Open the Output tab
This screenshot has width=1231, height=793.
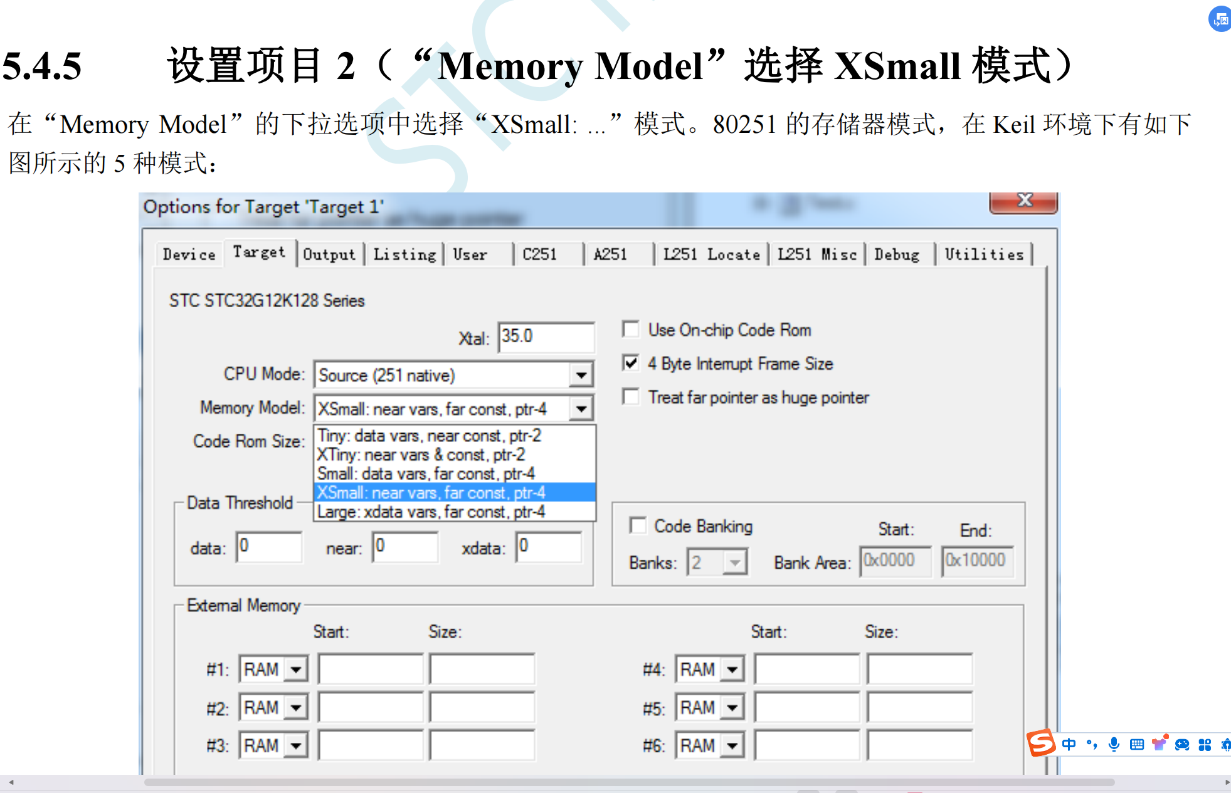click(x=329, y=254)
